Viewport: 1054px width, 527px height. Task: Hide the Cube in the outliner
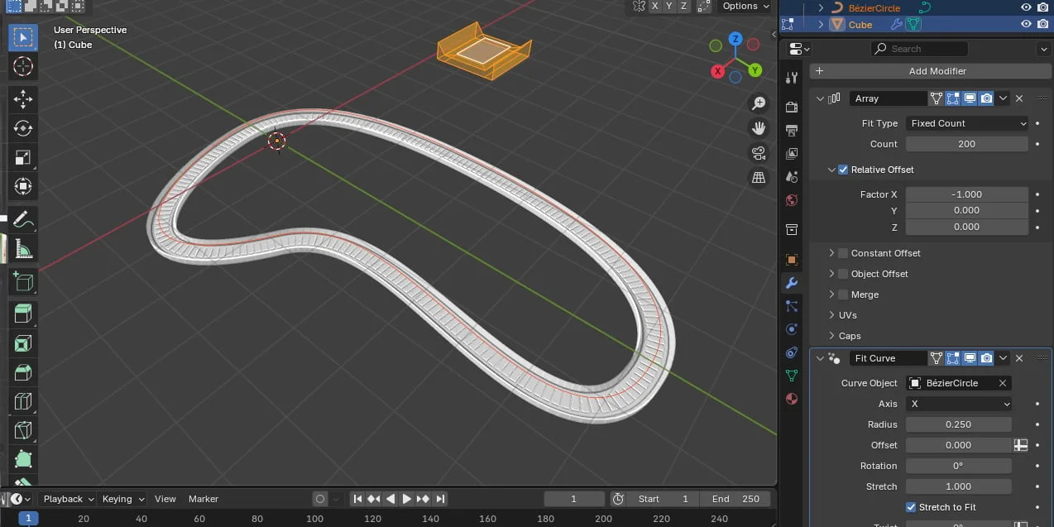pyautogui.click(x=1025, y=25)
